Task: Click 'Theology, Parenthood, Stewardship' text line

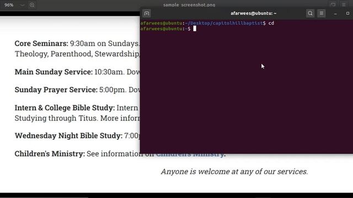Action: pyautogui.click(x=77, y=54)
